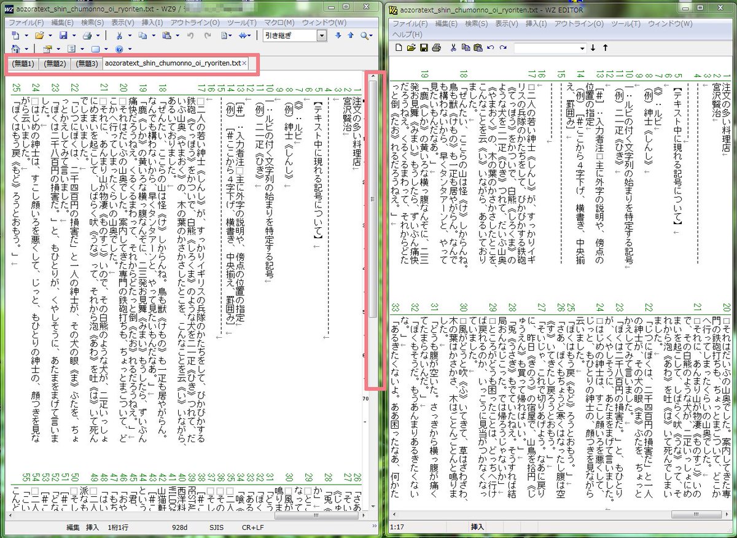Expand the arrow beside the Help icon in WZ9
Screen dimensions: 737x538
point(130,49)
